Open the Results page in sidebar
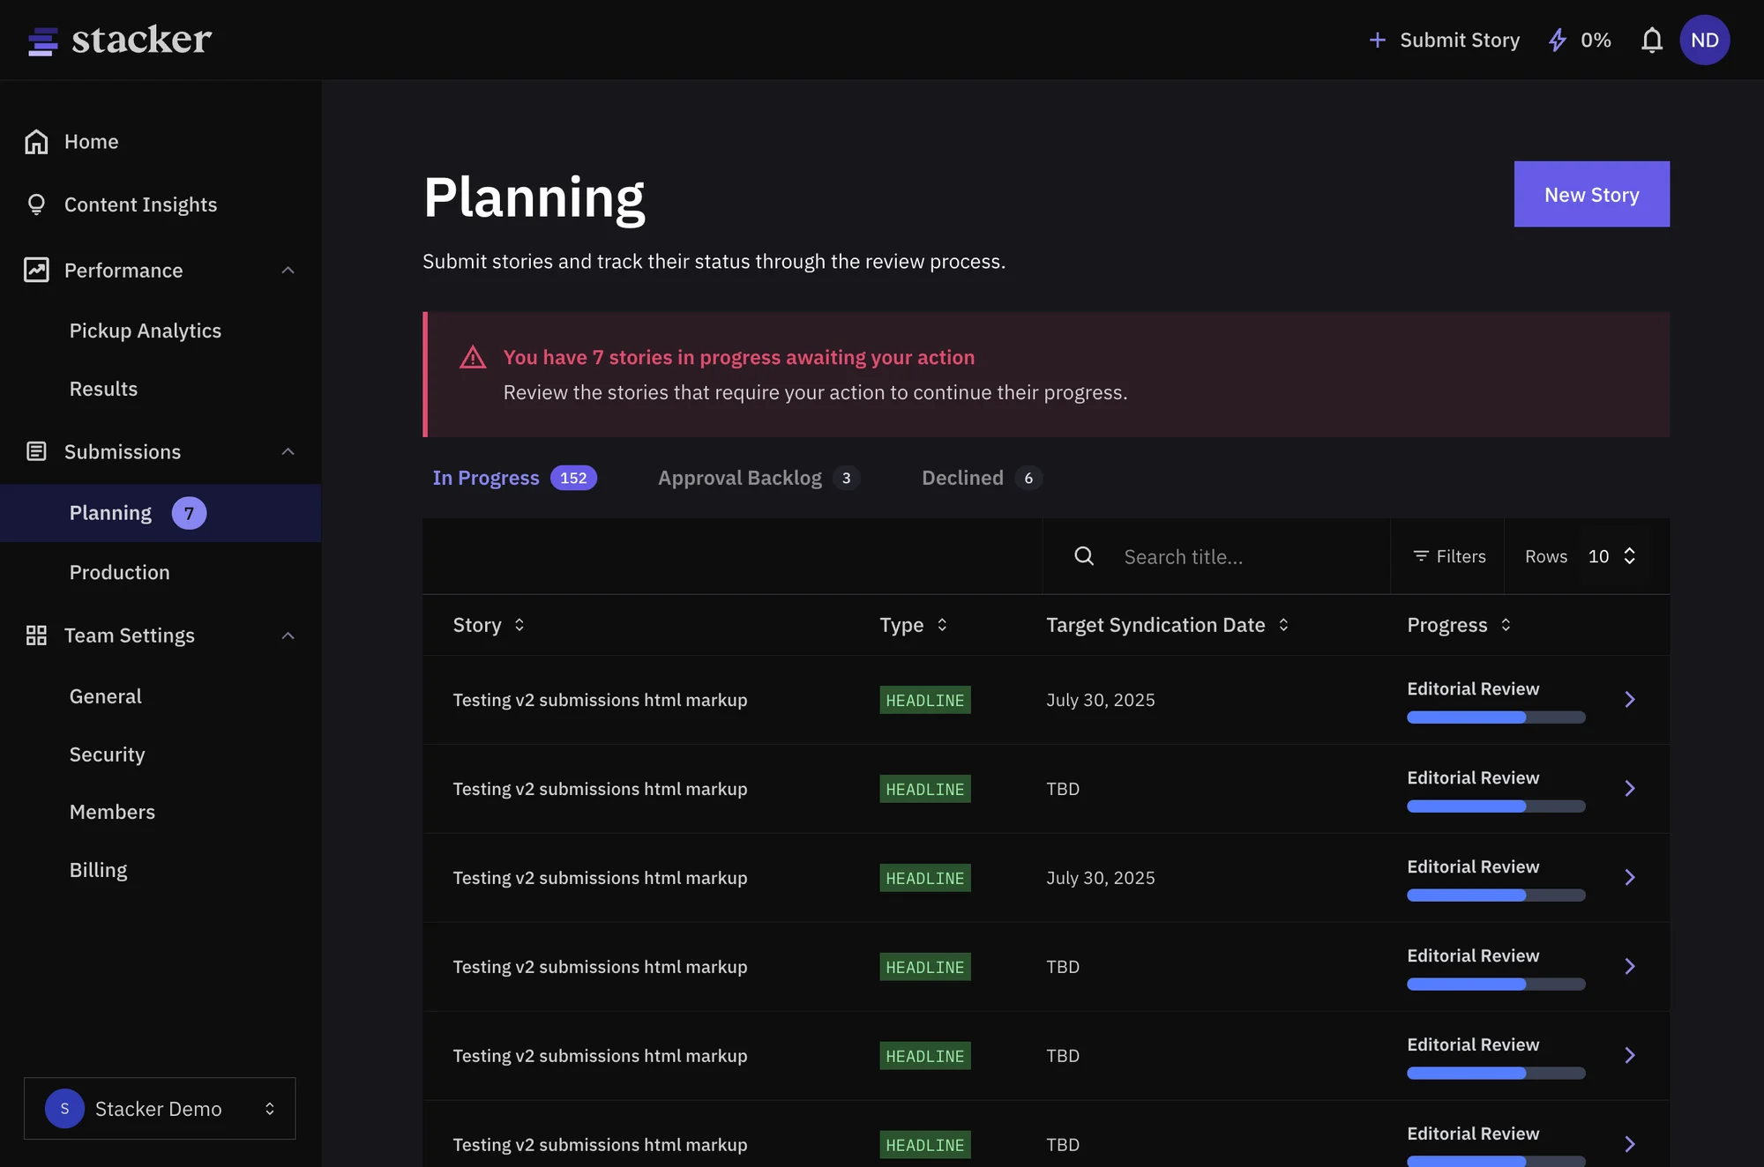1764x1167 pixels. [103, 389]
